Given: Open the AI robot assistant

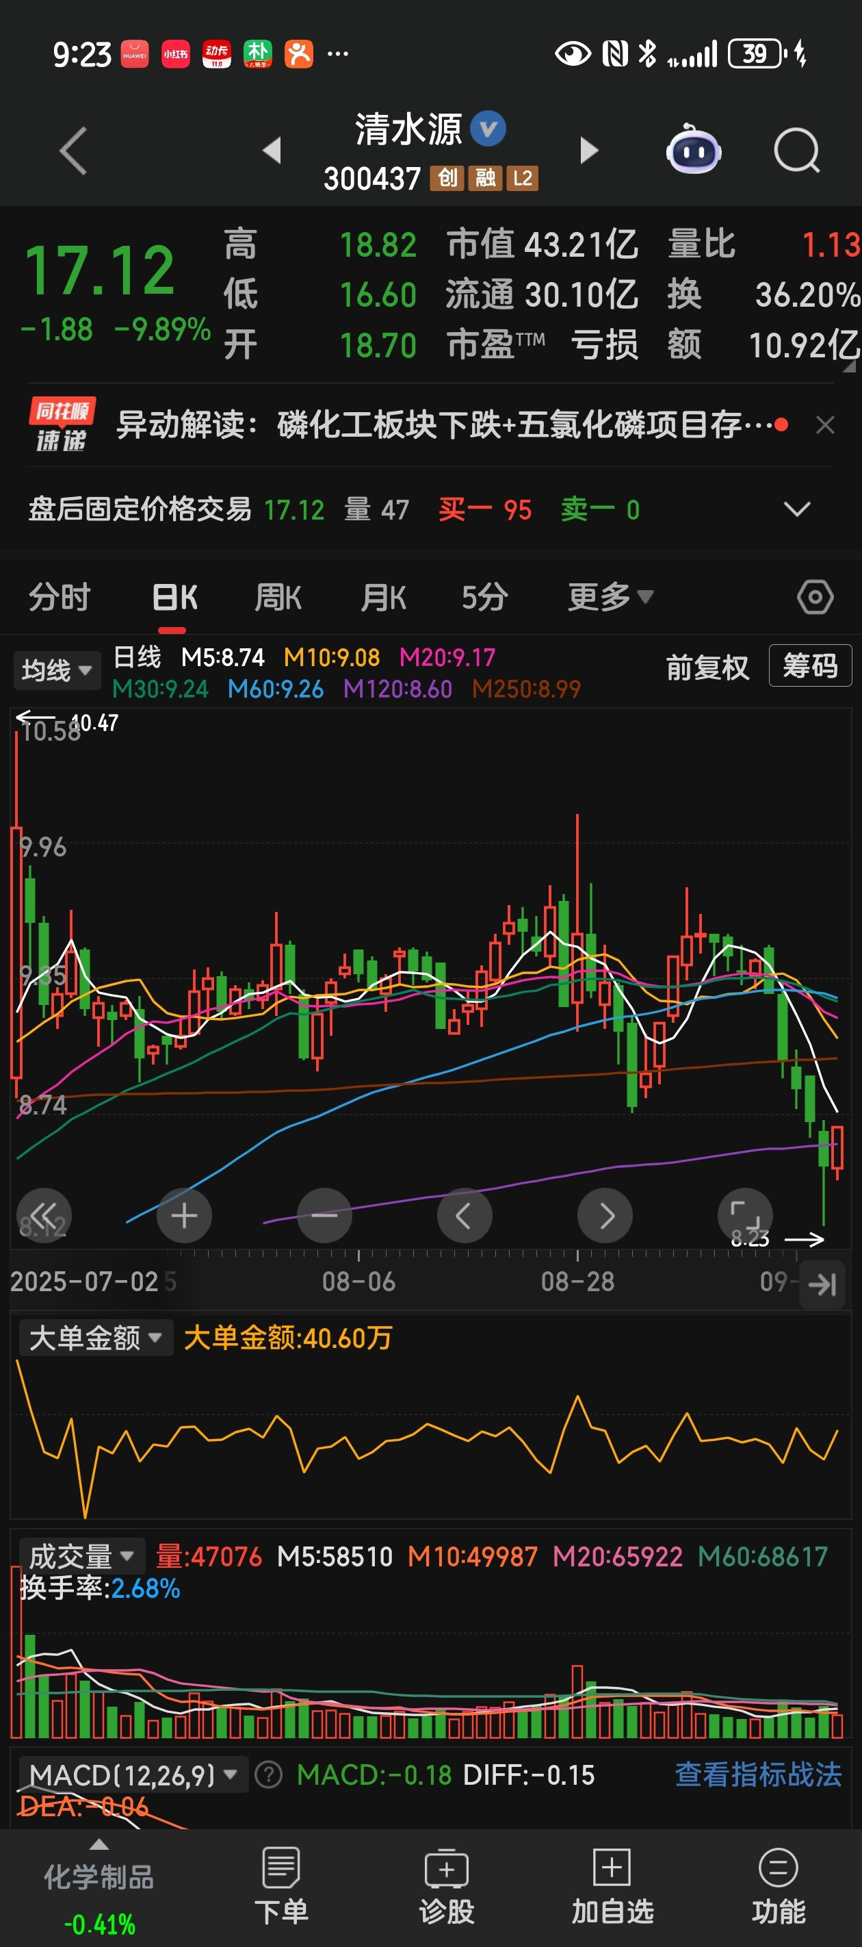Looking at the screenshot, I should click(693, 149).
